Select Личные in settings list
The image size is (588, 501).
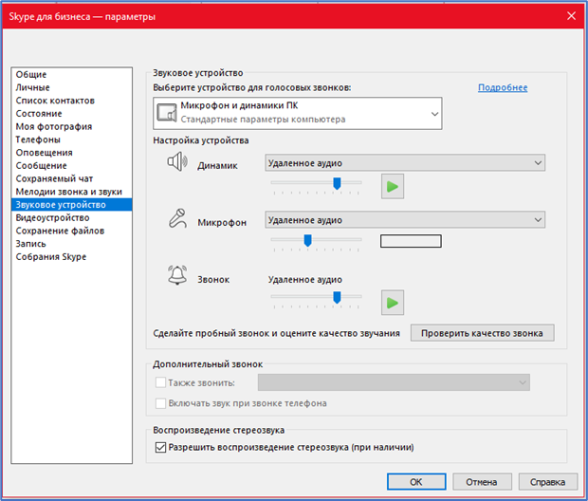click(x=72, y=87)
